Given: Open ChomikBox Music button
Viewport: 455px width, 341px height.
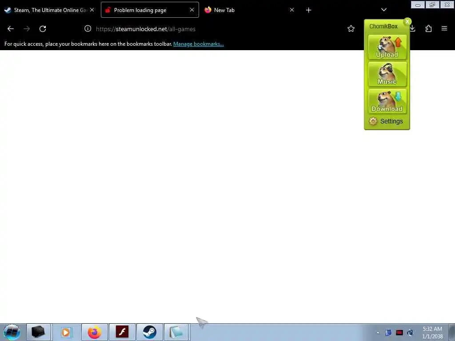Looking at the screenshot, I should (x=387, y=74).
